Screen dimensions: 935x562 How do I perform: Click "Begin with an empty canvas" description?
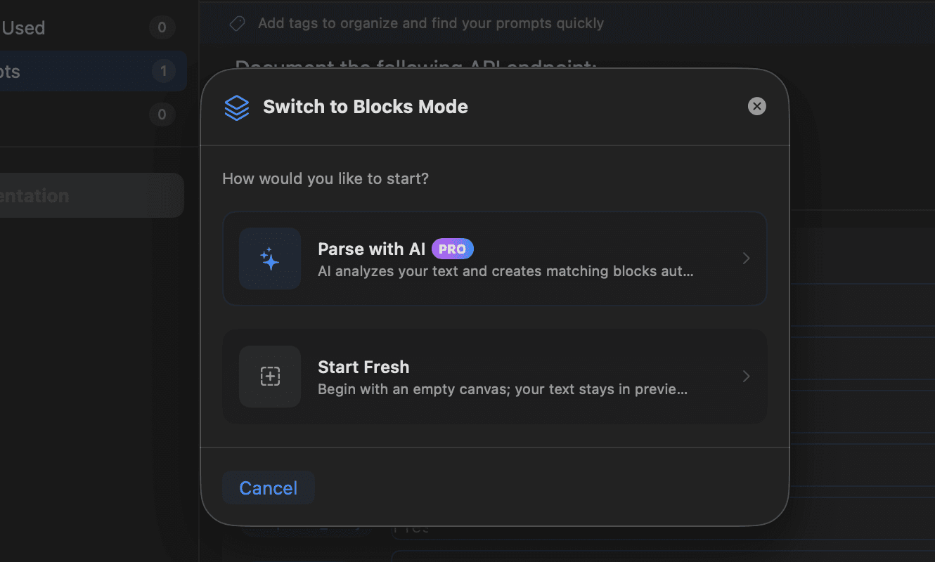click(x=502, y=389)
